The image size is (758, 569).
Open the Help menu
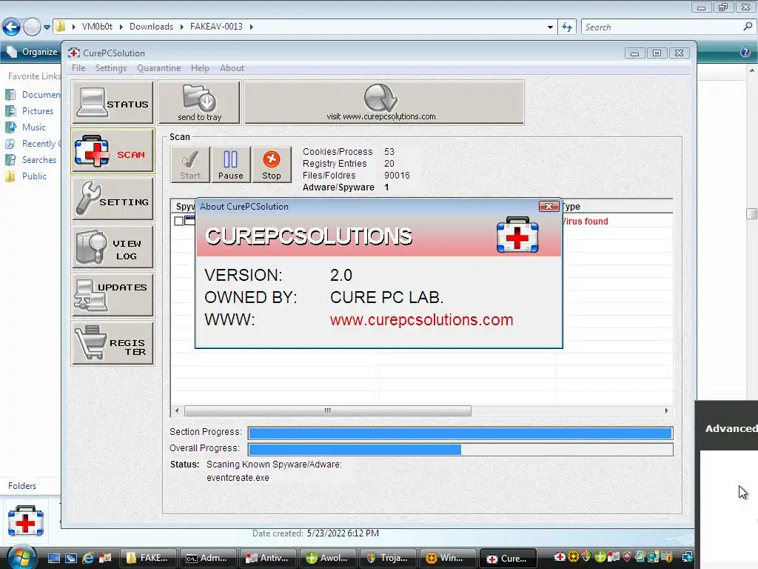tap(200, 68)
